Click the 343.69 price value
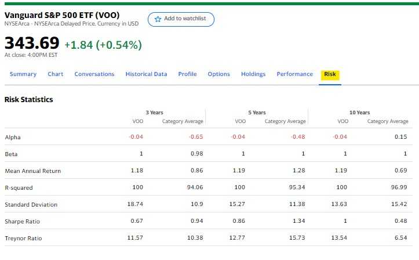Image resolution: width=419 pixels, height=260 pixels. [x=32, y=43]
